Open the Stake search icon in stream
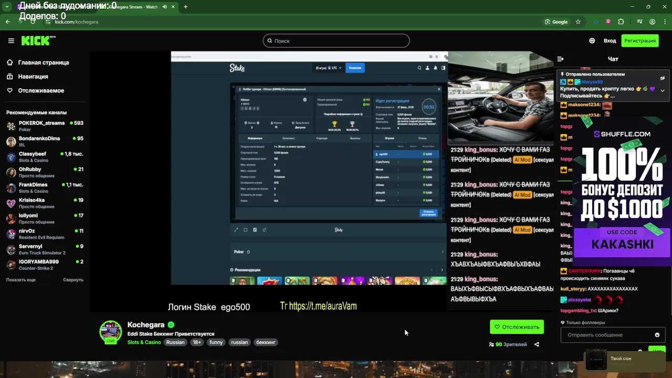This screenshot has height=378, width=672. click(x=419, y=68)
